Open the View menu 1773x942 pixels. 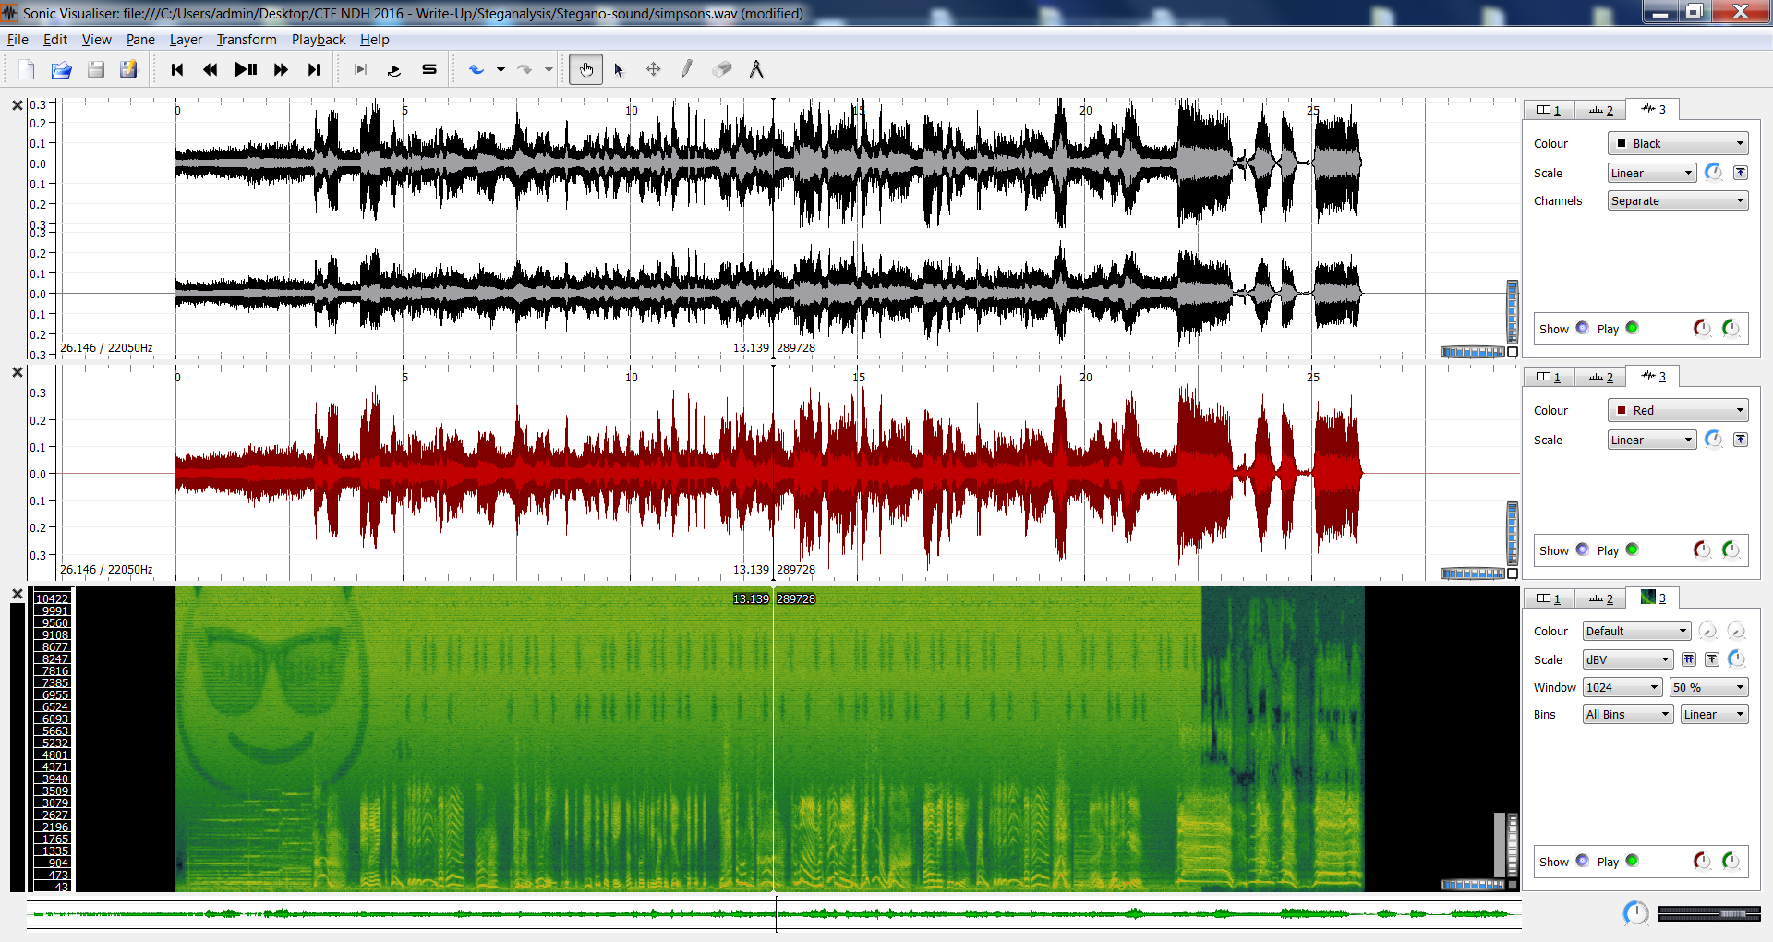point(97,40)
